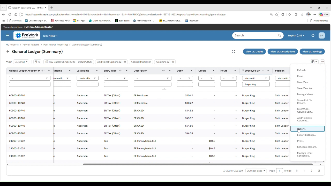Add this page to browser favorites
The image size is (331, 186).
(x=277, y=14)
